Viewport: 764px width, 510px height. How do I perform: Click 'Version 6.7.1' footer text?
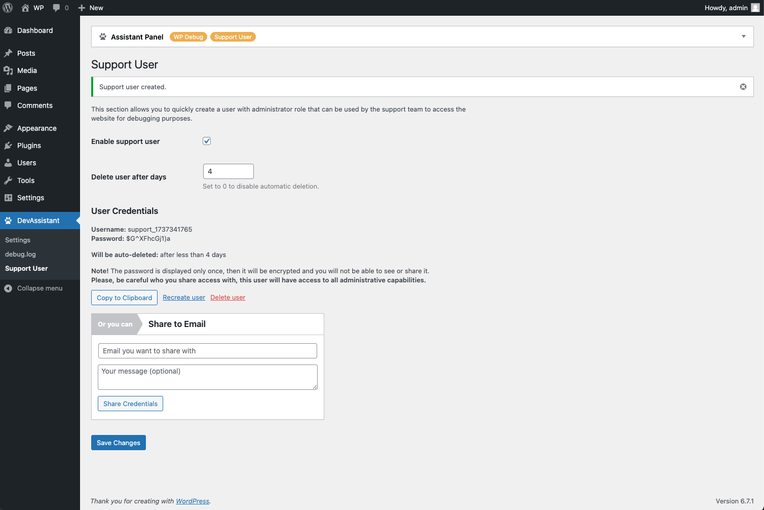tap(735, 501)
